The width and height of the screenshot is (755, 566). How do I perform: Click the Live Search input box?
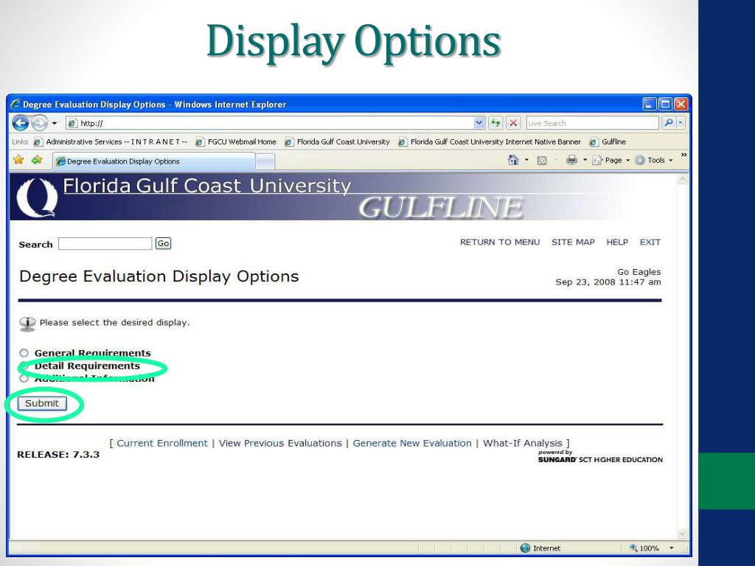[x=592, y=123]
